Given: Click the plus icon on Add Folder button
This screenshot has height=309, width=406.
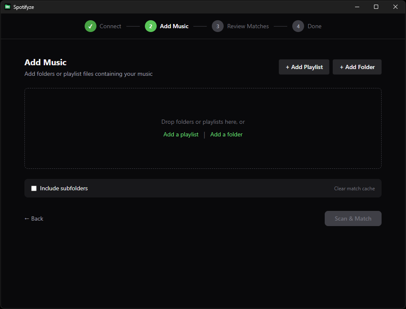Looking at the screenshot, I should point(341,67).
